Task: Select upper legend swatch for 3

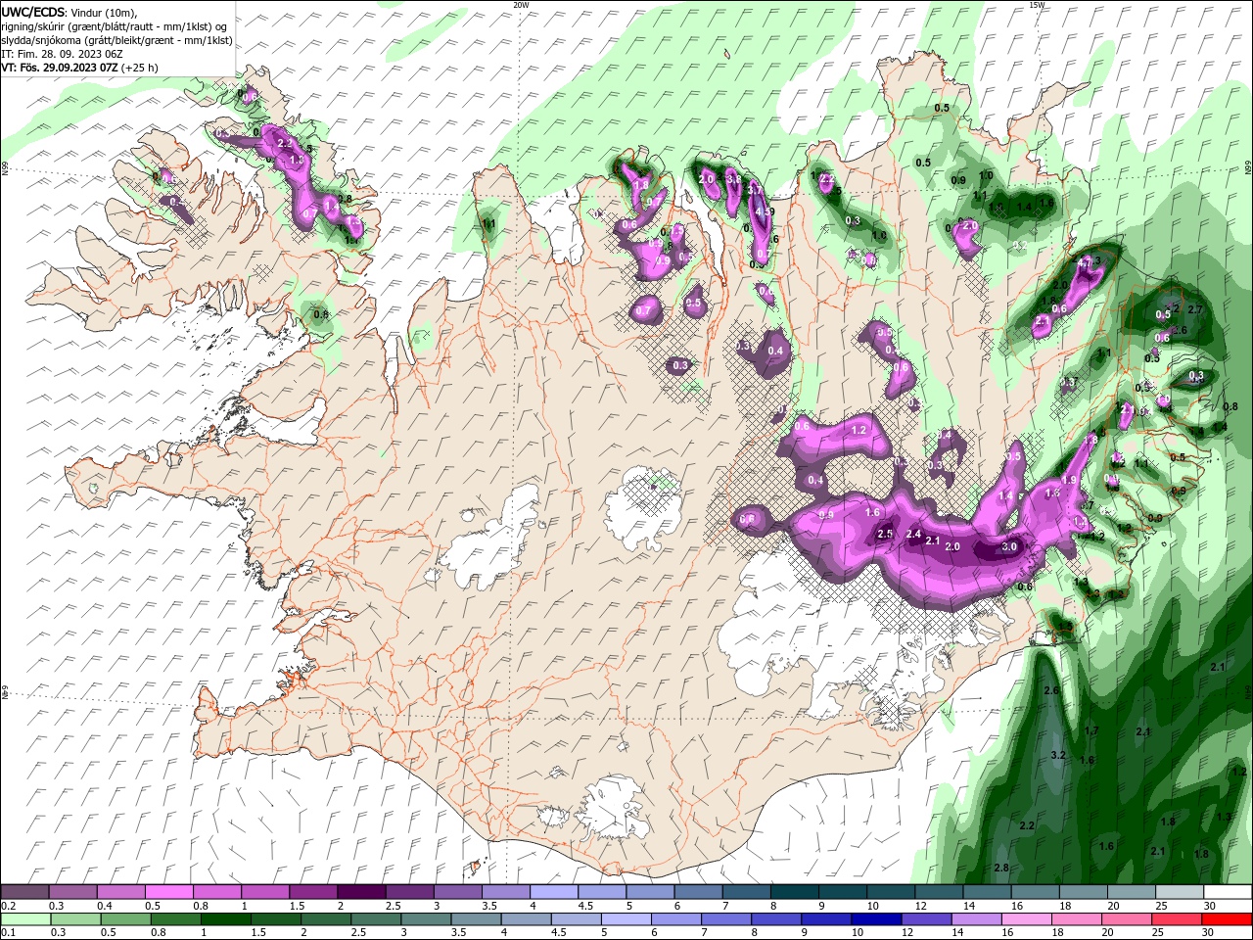Action: [x=458, y=892]
